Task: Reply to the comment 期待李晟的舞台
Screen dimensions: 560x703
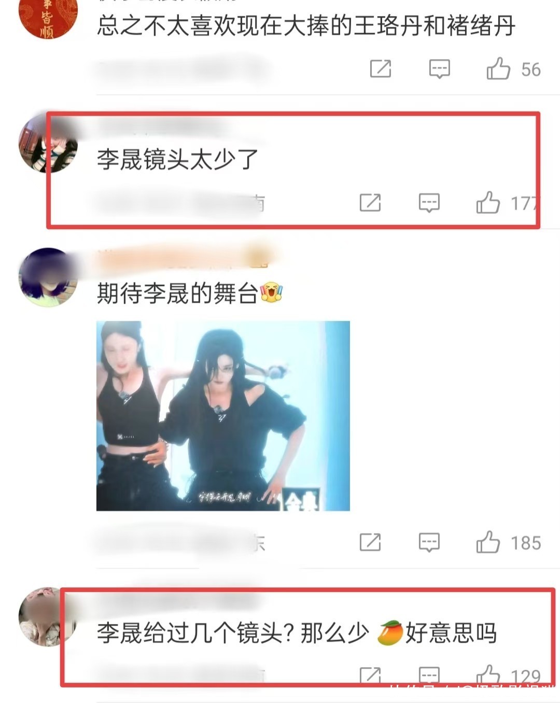Action: pos(429,542)
